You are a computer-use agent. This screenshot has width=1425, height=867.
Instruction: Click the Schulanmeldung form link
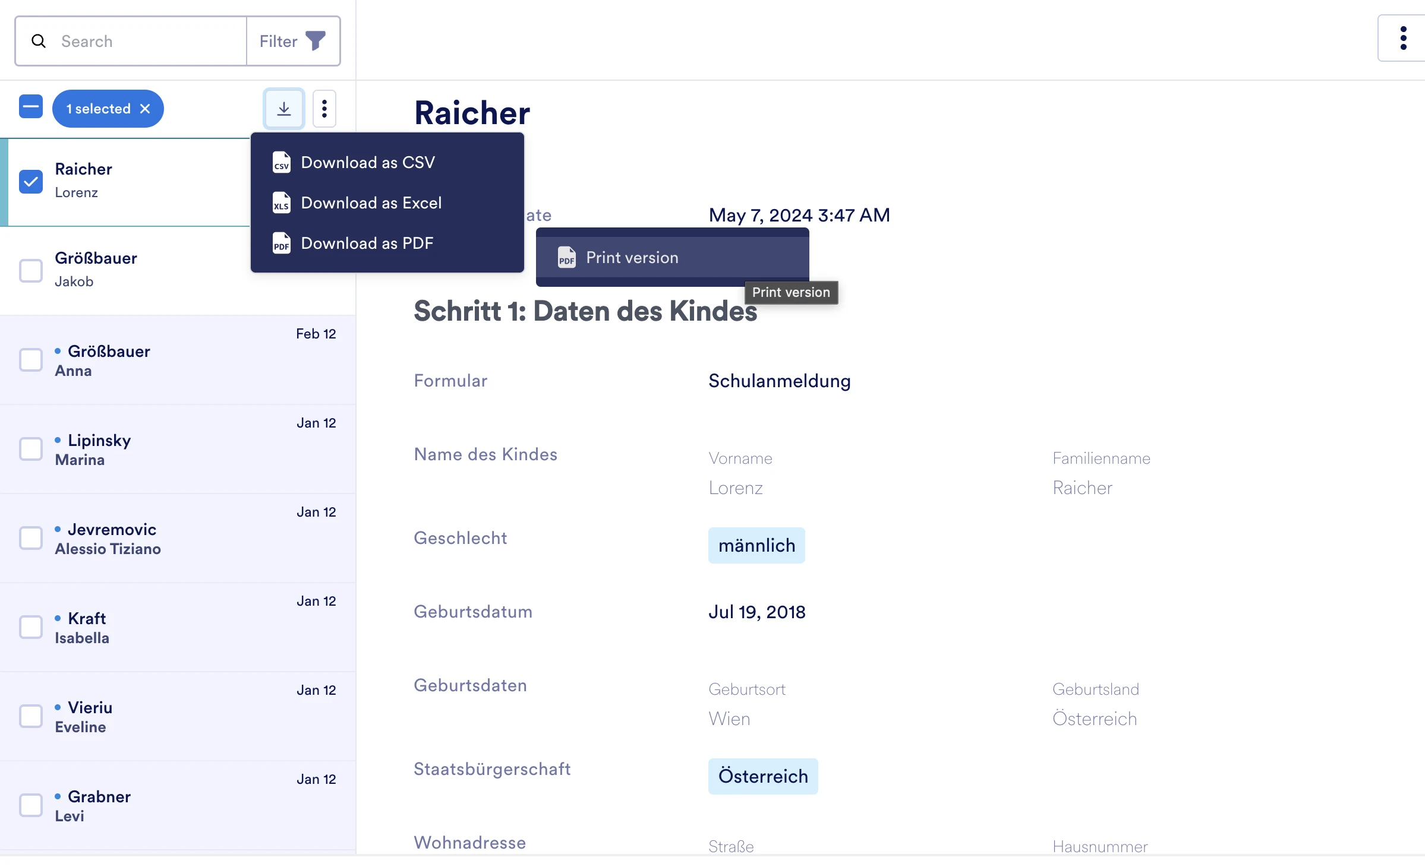(779, 381)
